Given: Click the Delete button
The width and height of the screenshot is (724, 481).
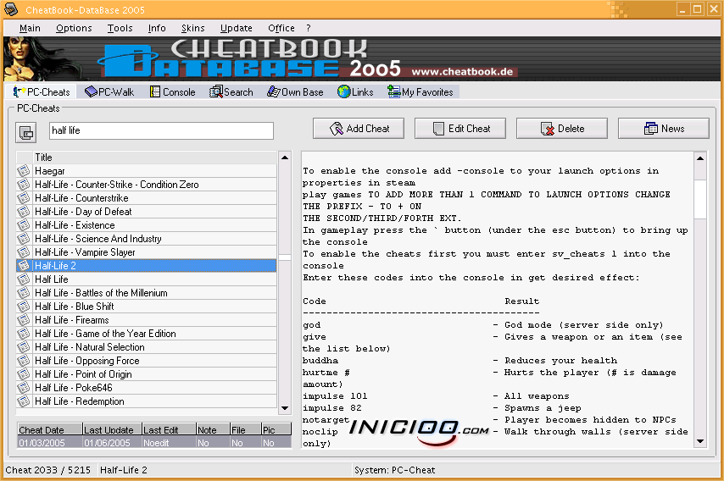Looking at the screenshot, I should pos(562,129).
